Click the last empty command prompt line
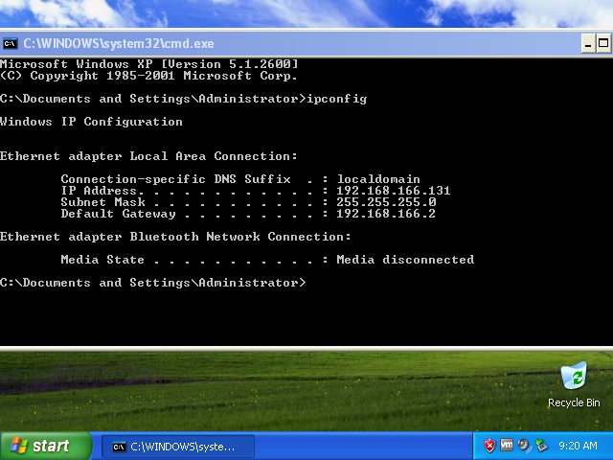 tap(153, 283)
